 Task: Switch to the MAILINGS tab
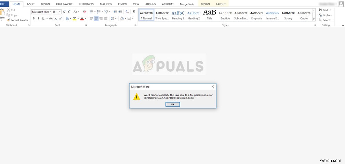tap(106, 4)
